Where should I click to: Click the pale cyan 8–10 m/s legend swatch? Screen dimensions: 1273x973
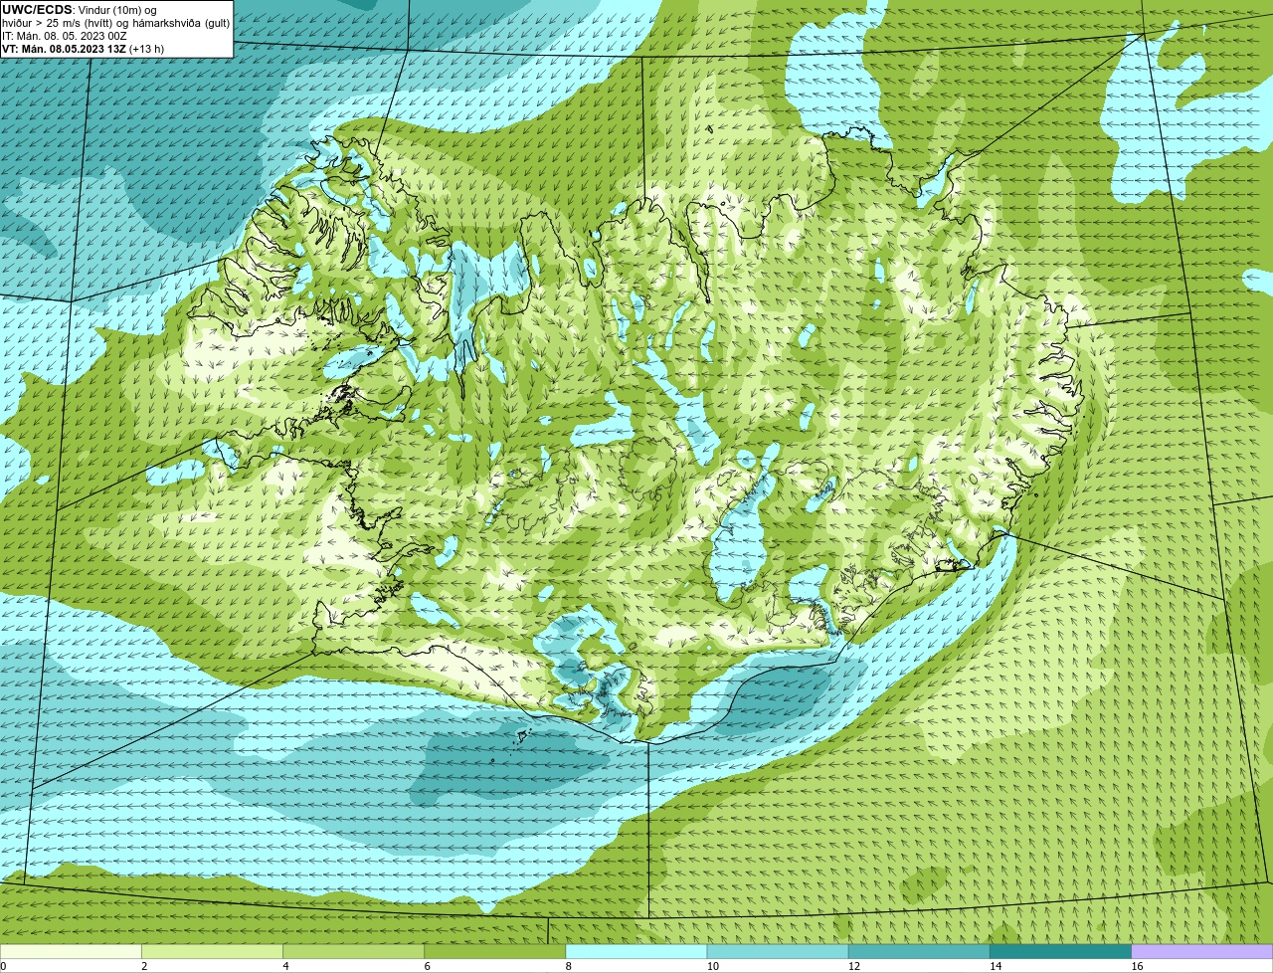click(636, 951)
